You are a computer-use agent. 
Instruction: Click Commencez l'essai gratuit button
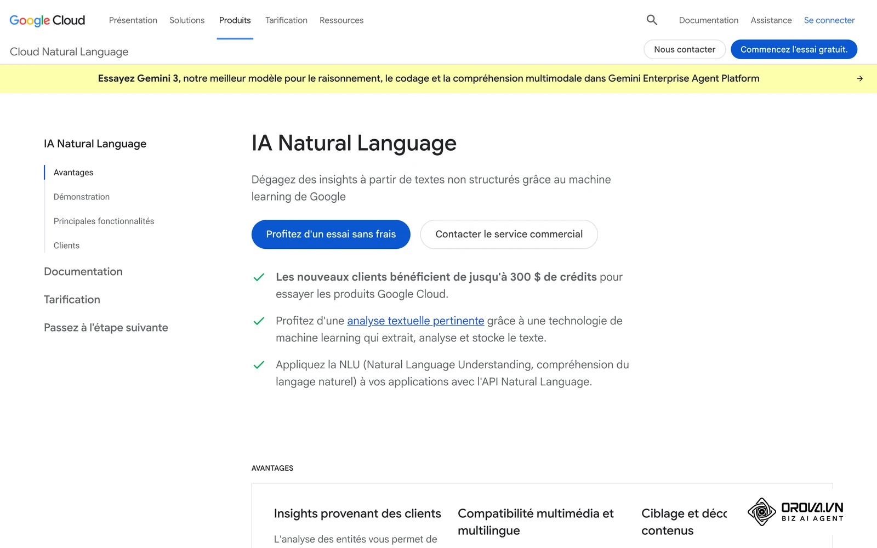[x=794, y=49]
